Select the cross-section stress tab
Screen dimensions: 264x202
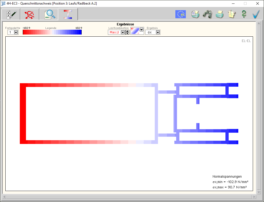click(x=68, y=14)
